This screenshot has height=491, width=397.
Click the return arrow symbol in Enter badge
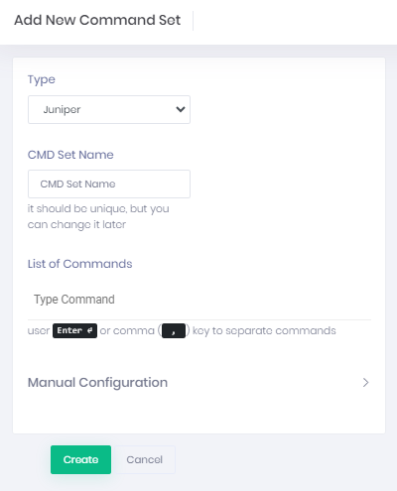90,330
